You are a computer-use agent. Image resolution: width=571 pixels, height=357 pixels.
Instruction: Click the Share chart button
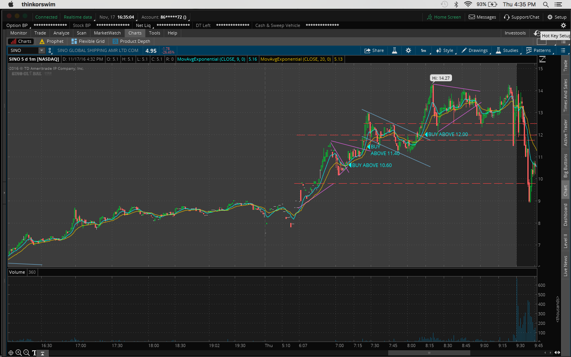click(x=374, y=50)
